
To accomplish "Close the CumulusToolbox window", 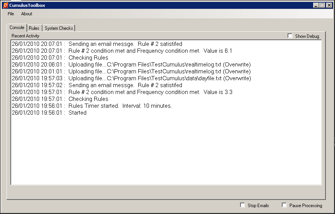I will pyautogui.click(x=329, y=5).
